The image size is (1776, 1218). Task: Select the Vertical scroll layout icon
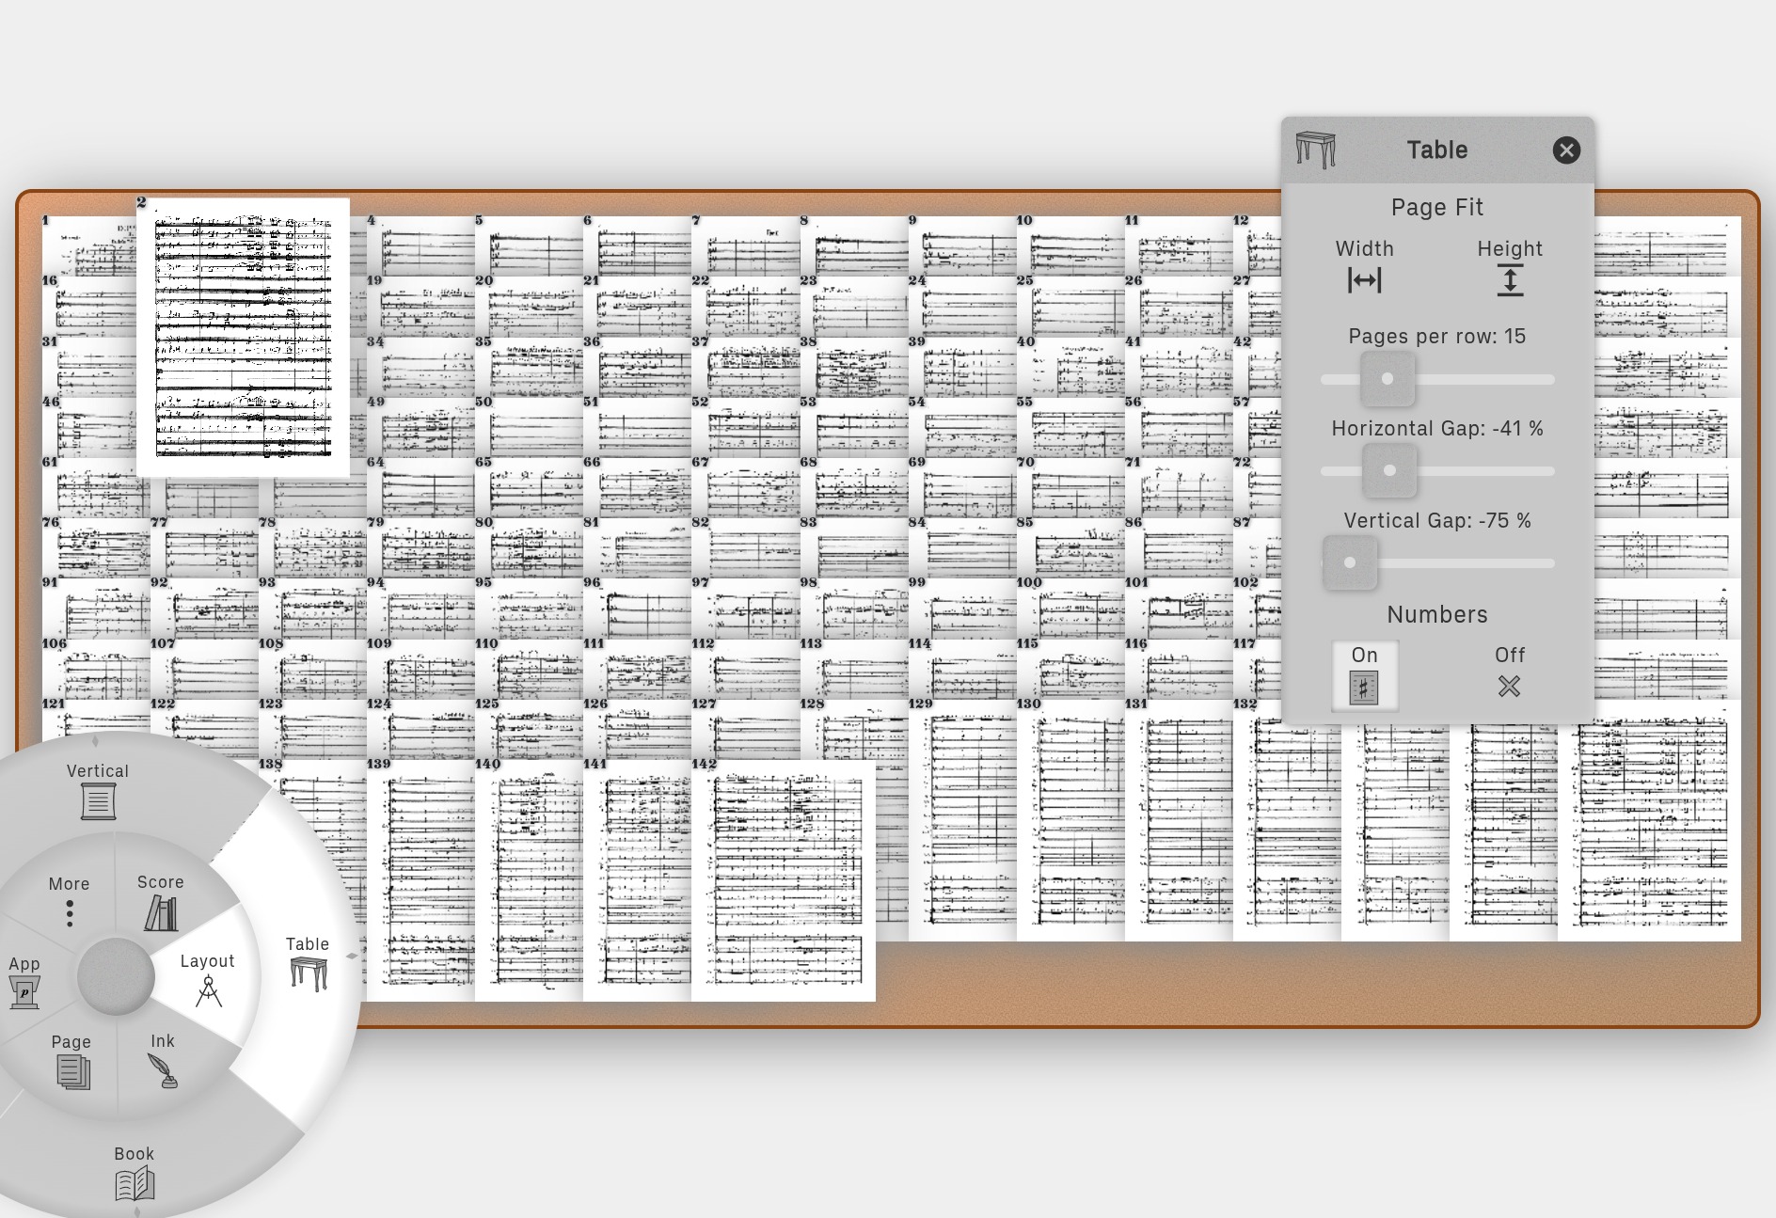pos(98,800)
